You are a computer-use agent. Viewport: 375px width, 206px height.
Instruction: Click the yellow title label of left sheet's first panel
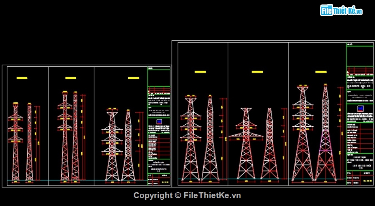pos(22,78)
